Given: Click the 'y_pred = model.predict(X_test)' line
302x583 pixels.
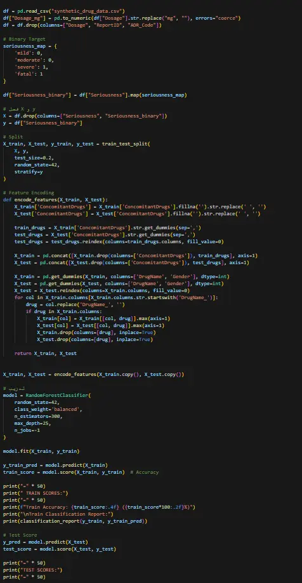Looking at the screenshot, I should click(x=45, y=542).
